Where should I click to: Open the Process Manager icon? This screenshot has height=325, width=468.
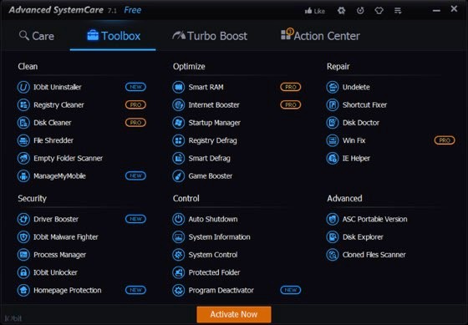(x=23, y=255)
